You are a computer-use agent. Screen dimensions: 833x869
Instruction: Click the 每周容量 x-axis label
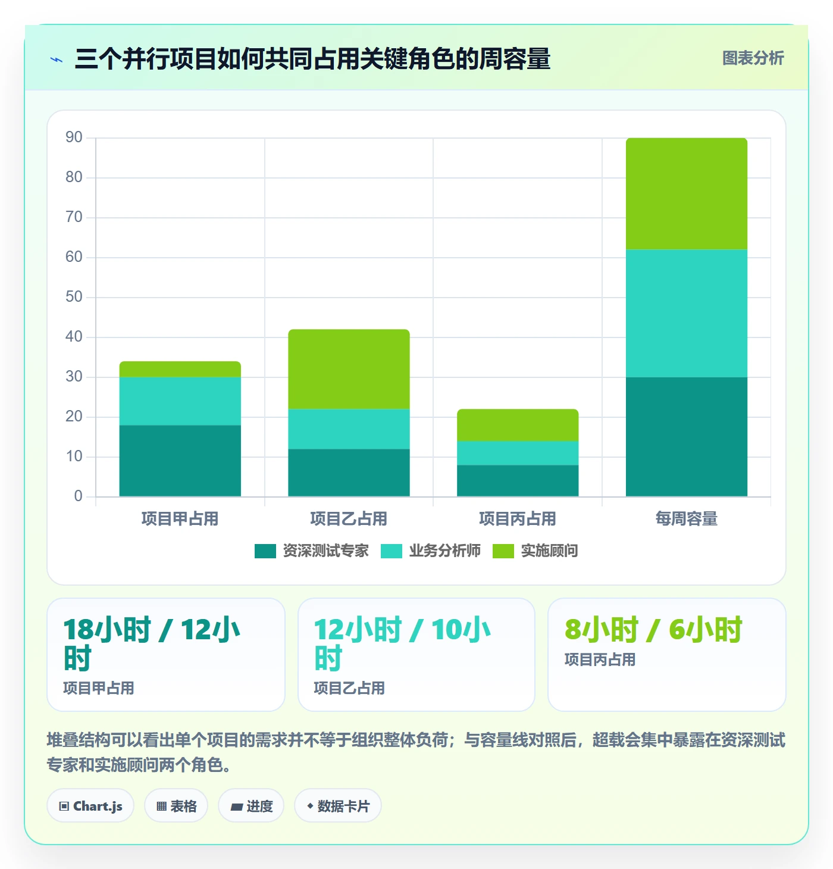[x=687, y=519]
